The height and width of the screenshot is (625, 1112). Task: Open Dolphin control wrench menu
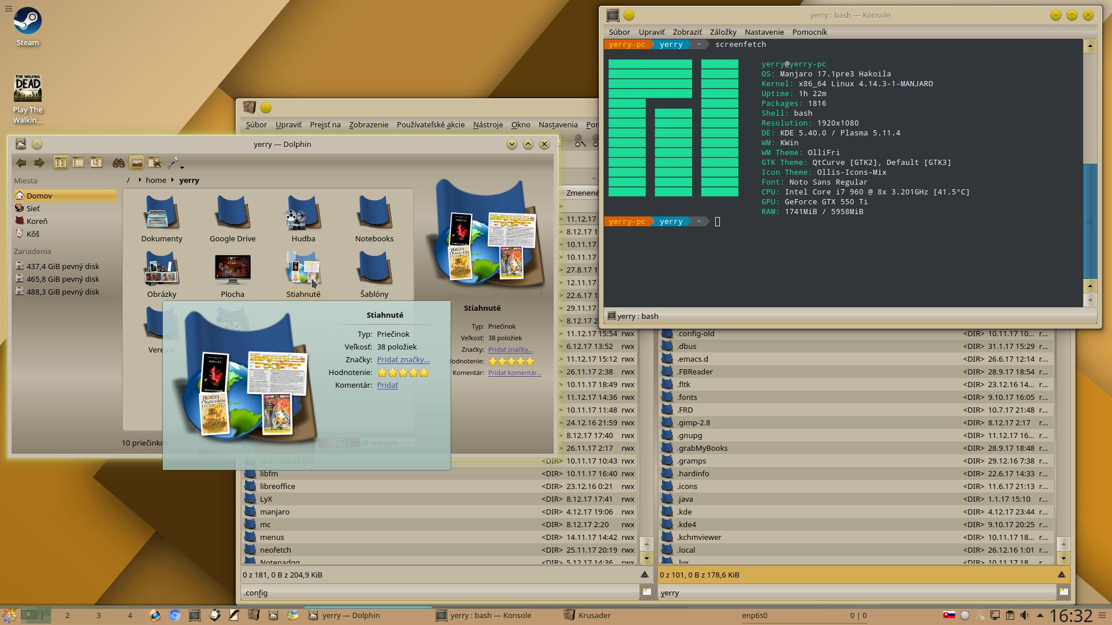coord(174,163)
